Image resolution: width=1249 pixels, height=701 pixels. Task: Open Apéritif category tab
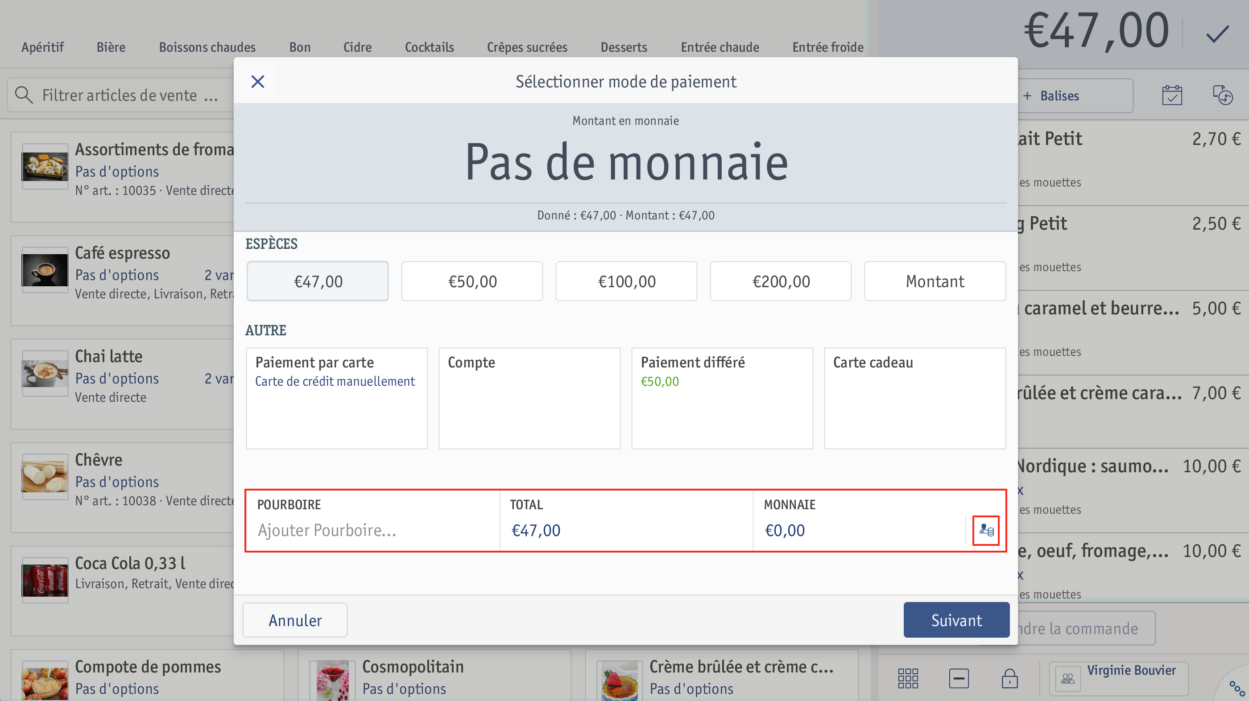click(x=42, y=47)
